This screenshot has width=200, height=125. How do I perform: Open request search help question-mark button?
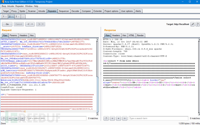(4, 118)
